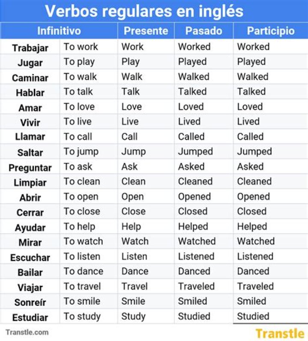308x341 pixels.
Task: Click the Spanish verb 'Sonreír'
Action: tap(30, 302)
